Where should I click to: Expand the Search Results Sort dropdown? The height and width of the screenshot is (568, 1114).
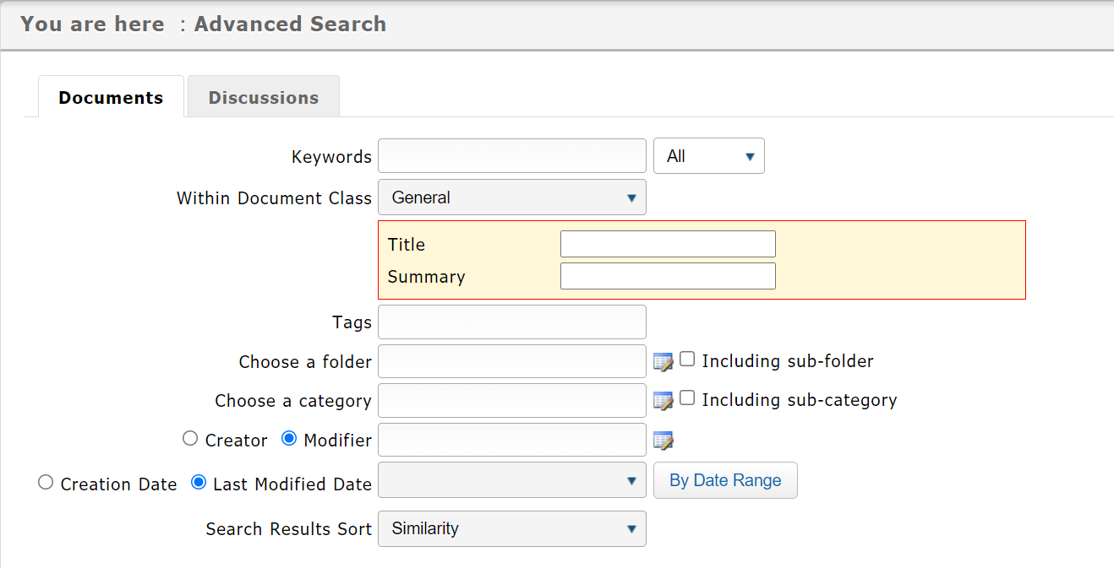tap(511, 529)
